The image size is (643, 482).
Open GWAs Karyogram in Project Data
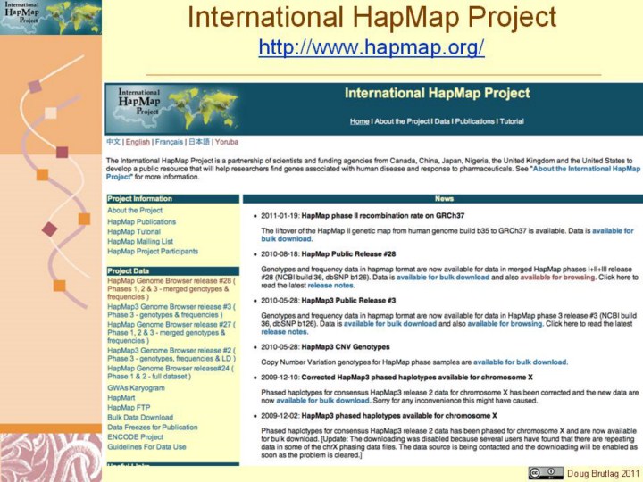click(x=136, y=388)
